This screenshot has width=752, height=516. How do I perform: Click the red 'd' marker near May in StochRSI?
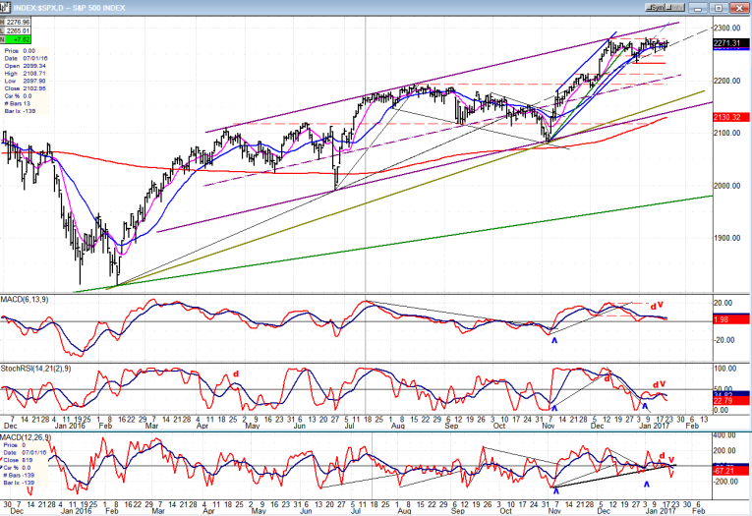pos(236,373)
